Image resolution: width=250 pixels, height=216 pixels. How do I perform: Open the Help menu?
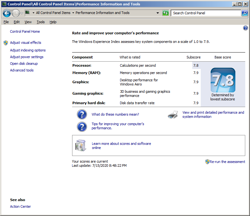point(53,22)
